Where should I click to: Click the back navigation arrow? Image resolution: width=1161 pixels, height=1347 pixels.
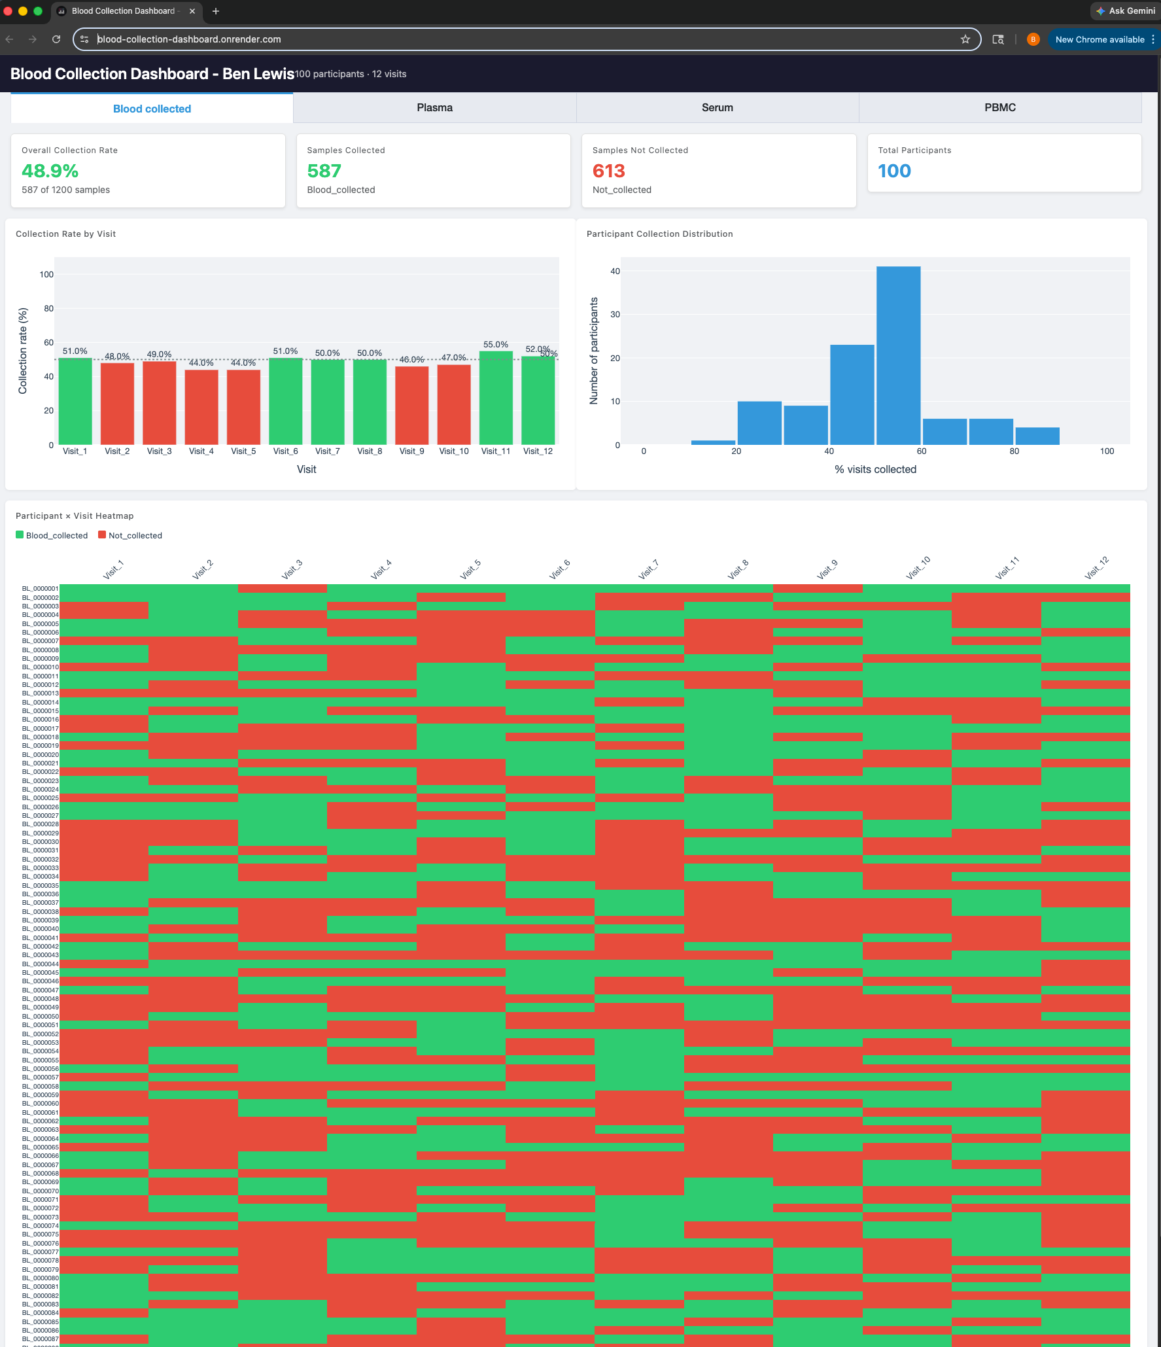[10, 39]
